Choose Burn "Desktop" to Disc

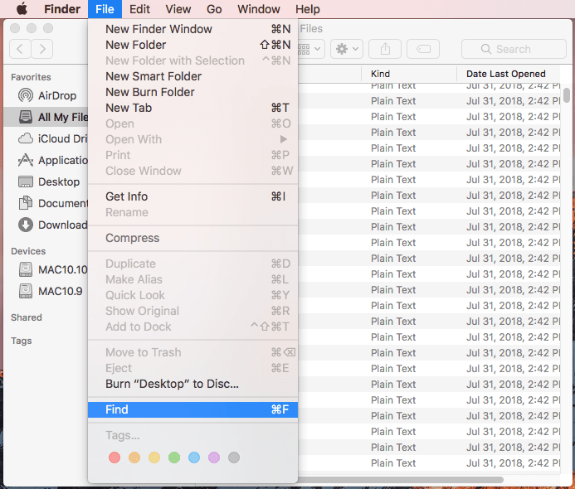click(192, 385)
